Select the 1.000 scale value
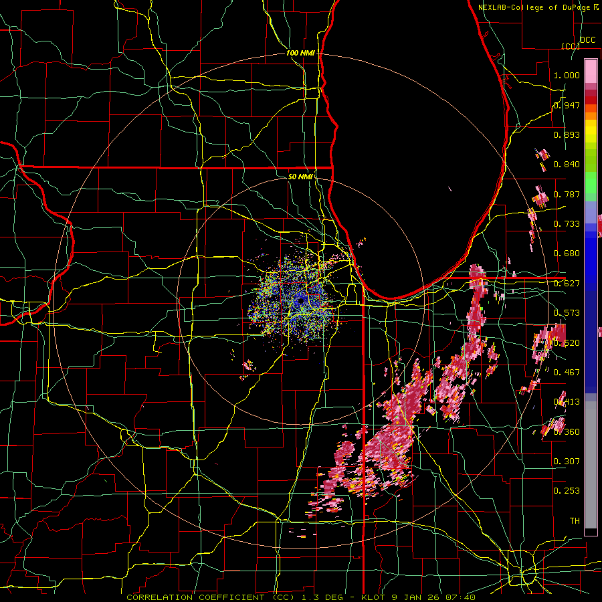 pos(567,75)
